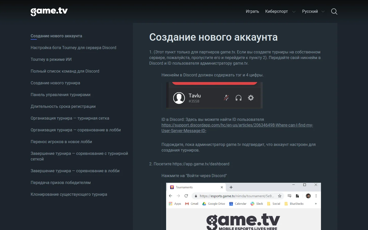Open Завершение турнира — соревнование с турнирной сеткой
Viewport: 368px width, 230px height.
79,156
